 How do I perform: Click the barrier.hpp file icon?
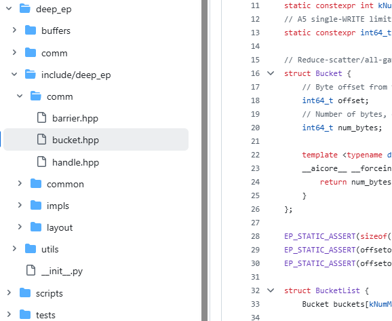coord(41,117)
